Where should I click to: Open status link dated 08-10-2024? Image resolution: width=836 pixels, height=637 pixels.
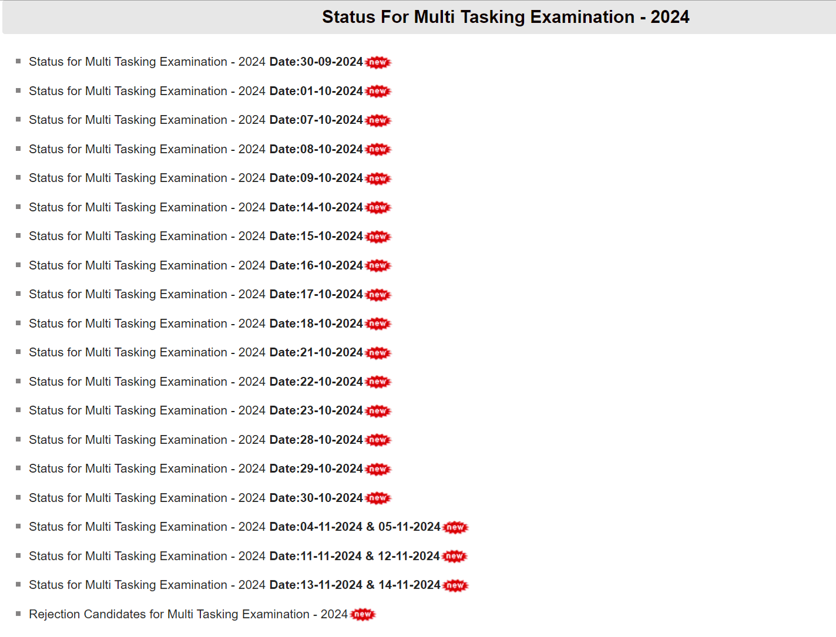click(196, 149)
